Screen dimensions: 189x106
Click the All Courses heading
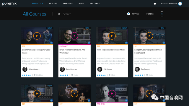point(34,14)
